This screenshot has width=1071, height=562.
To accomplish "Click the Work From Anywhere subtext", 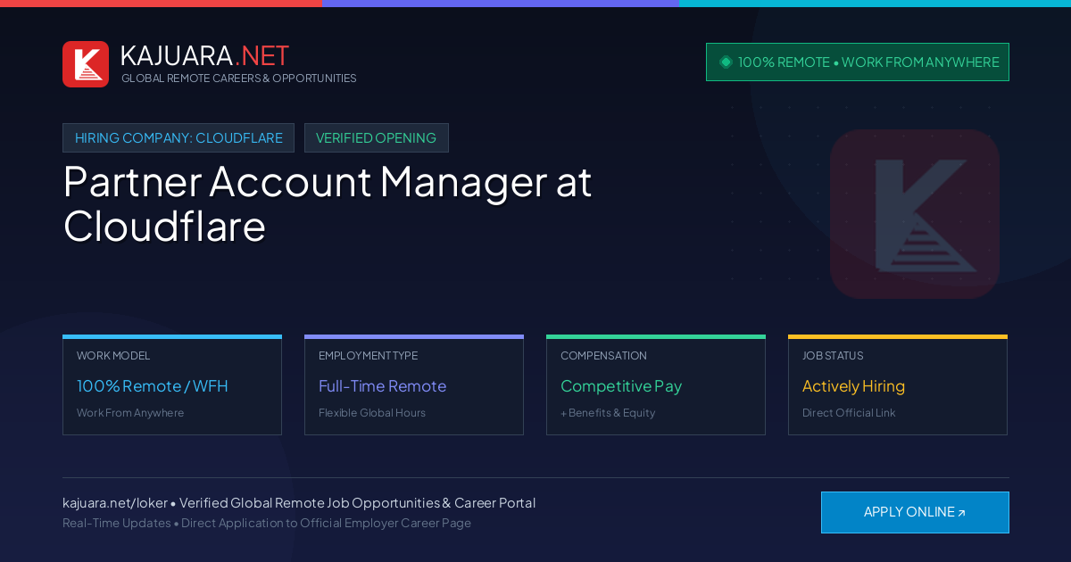I will tap(130, 413).
